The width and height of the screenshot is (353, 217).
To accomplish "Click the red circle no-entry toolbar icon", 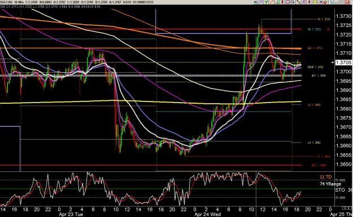I will click(287, 2).
